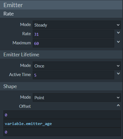Click the Offset label
The image size is (123, 139).
pos(25,106)
